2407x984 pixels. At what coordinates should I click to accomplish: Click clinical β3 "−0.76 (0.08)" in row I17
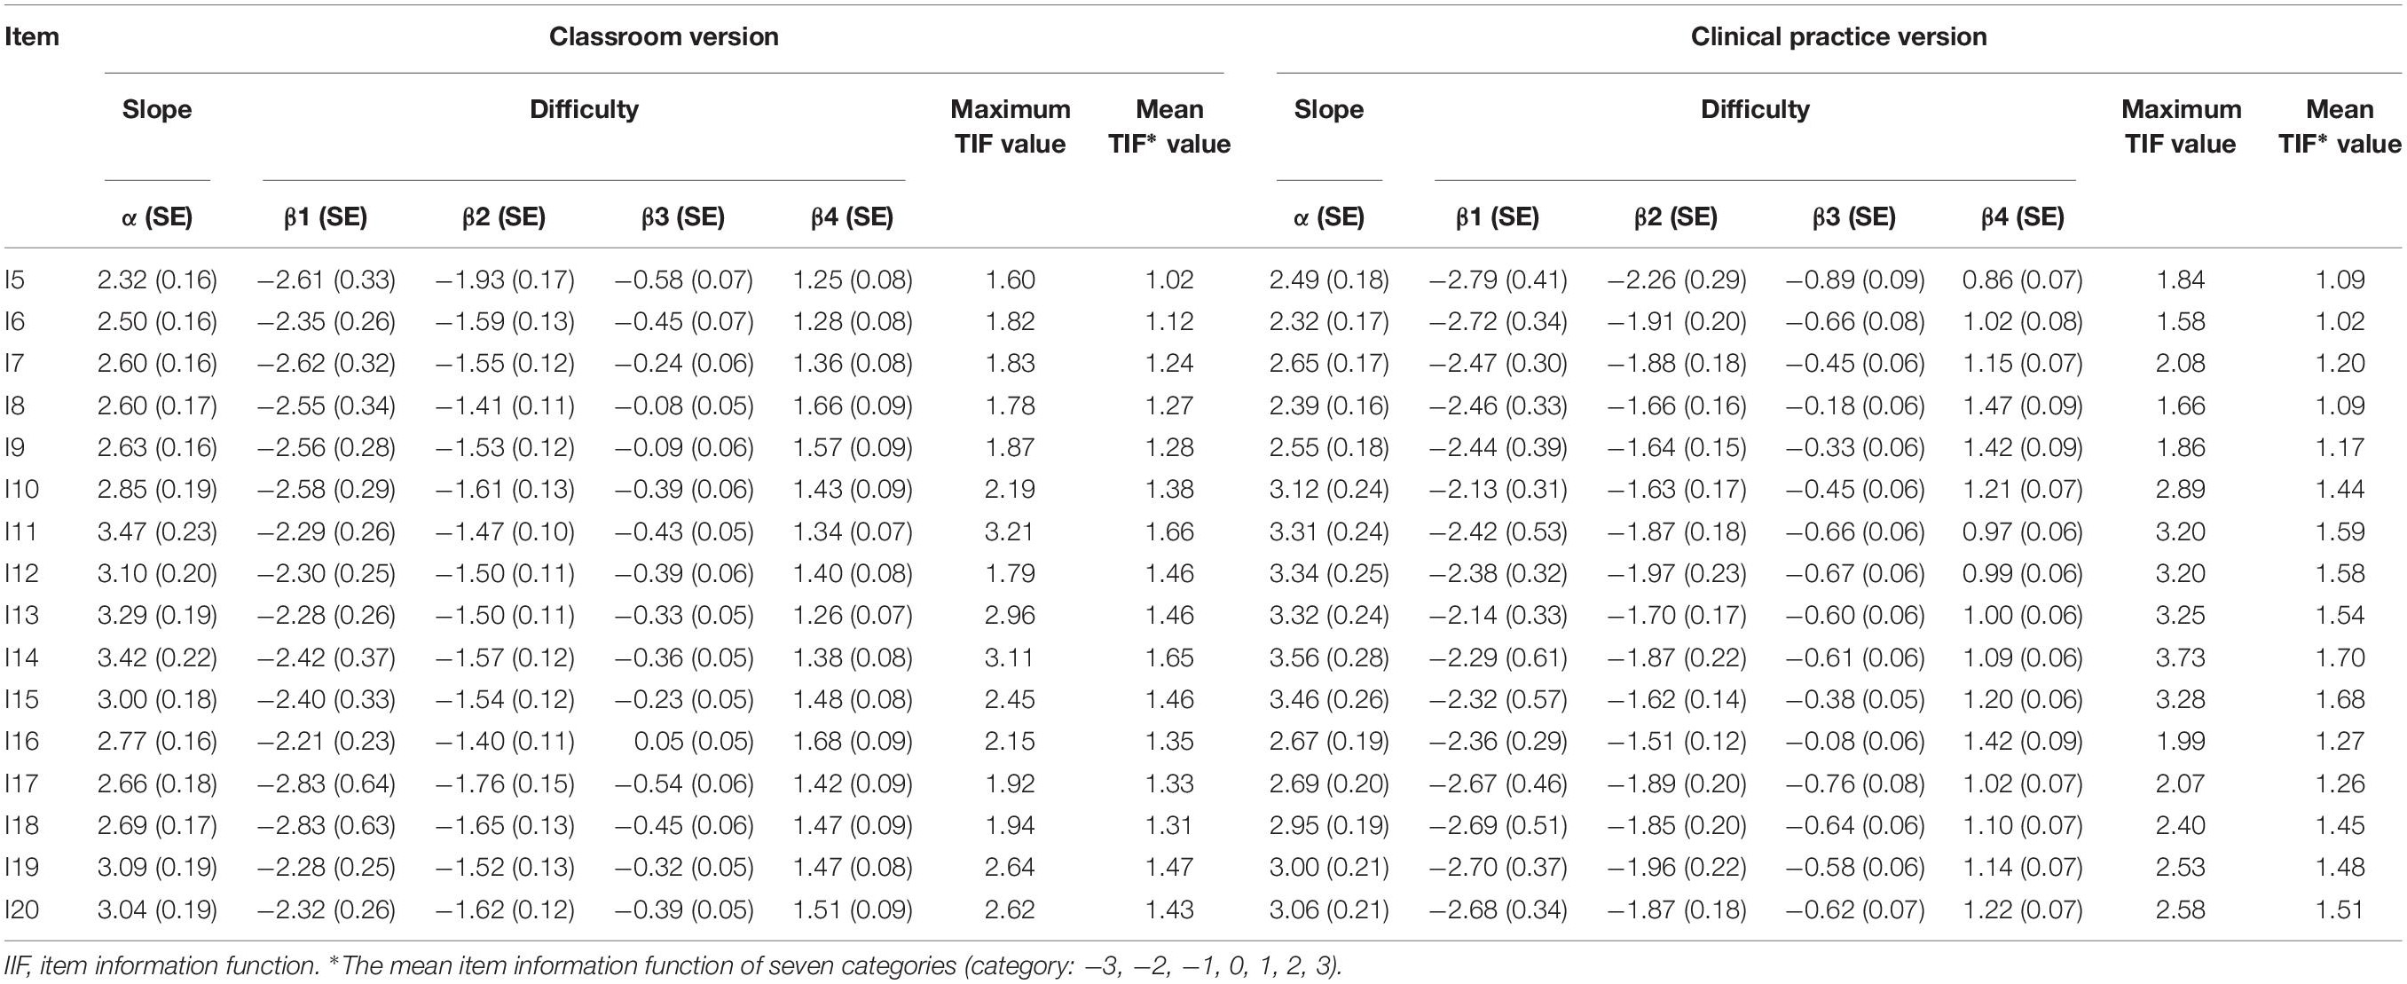[x=1855, y=783]
